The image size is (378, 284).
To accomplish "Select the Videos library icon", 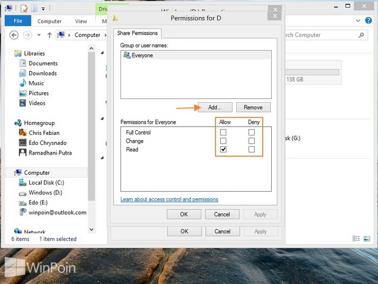I will (22, 103).
